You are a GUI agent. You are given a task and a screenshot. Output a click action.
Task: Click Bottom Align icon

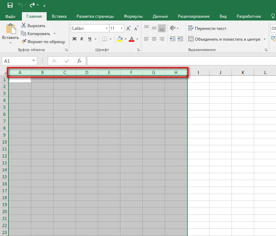[x=162, y=28]
